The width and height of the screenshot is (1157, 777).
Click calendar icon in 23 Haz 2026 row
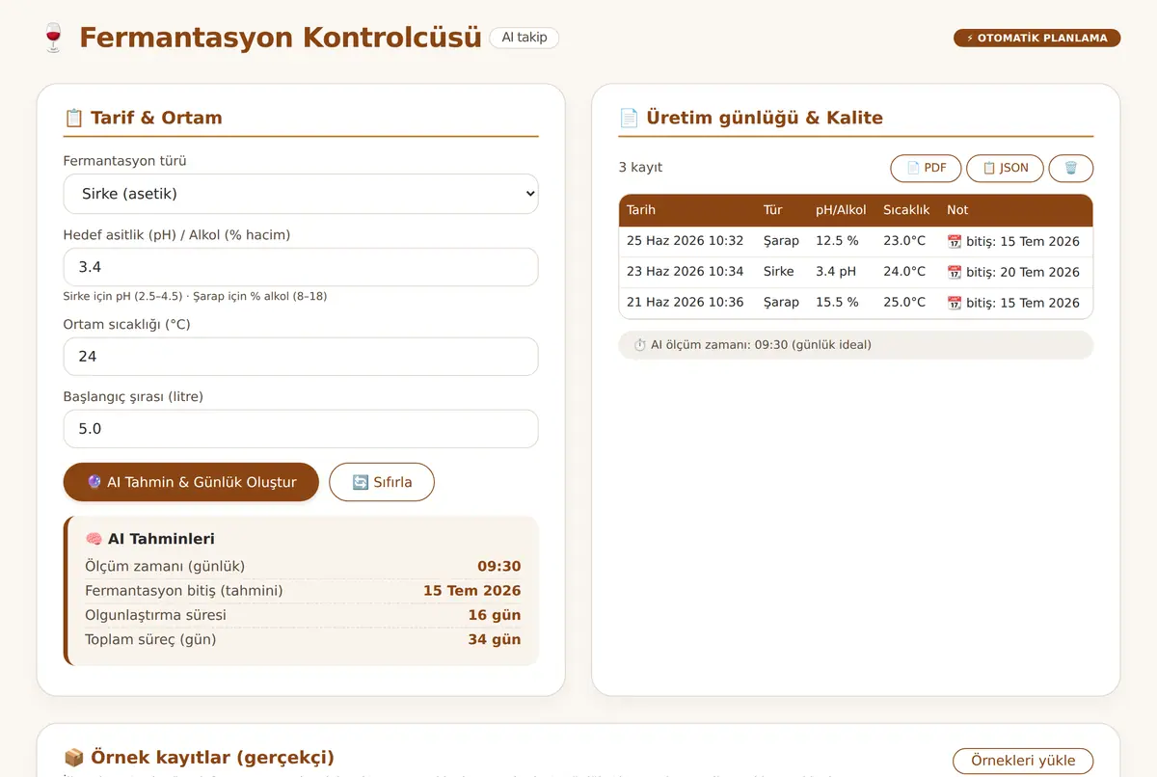point(955,272)
